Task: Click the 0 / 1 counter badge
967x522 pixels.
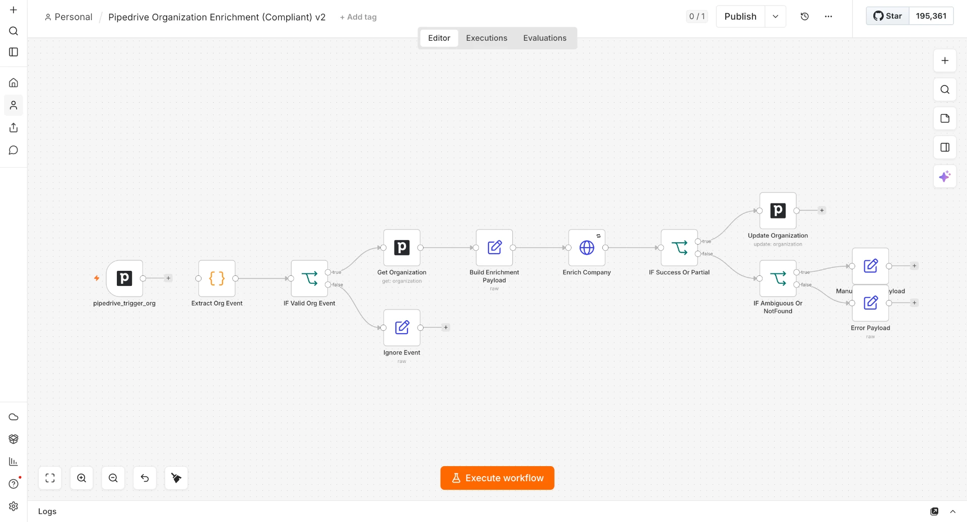Action: point(697,17)
